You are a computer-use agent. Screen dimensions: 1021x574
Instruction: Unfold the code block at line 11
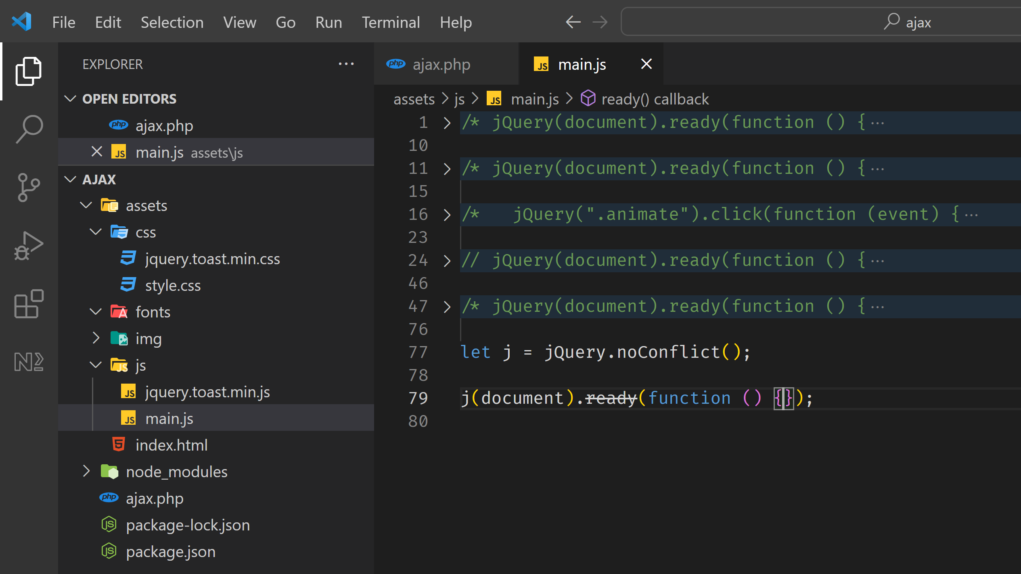tap(447, 169)
